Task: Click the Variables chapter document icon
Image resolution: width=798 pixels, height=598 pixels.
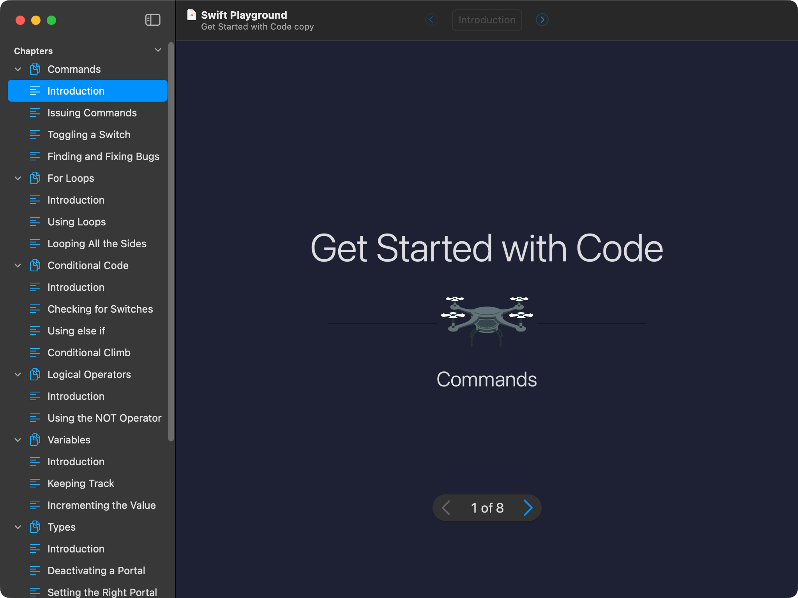Action: tap(35, 440)
